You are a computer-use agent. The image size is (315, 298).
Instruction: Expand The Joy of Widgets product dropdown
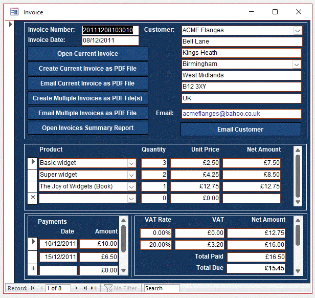pyautogui.click(x=131, y=187)
